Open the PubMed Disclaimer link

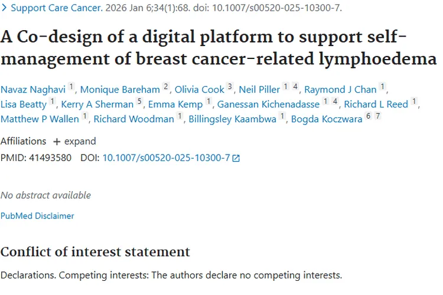click(37, 216)
